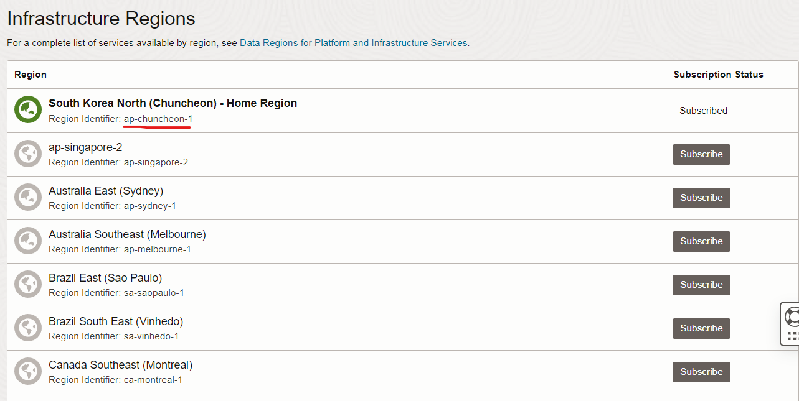Click the ap-chuncheon-1 region identifier text
Viewport: 799px width, 401px height.
point(158,119)
